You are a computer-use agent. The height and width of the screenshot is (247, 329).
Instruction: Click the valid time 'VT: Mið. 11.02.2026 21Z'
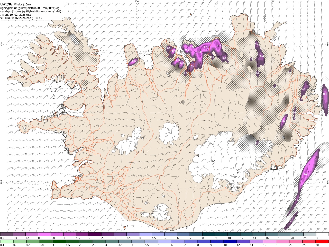click(16, 18)
